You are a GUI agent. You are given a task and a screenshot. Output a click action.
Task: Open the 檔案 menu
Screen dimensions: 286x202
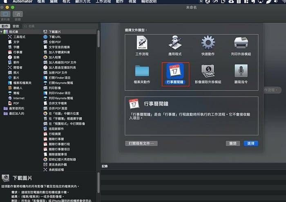pyautogui.click(x=41, y=2)
